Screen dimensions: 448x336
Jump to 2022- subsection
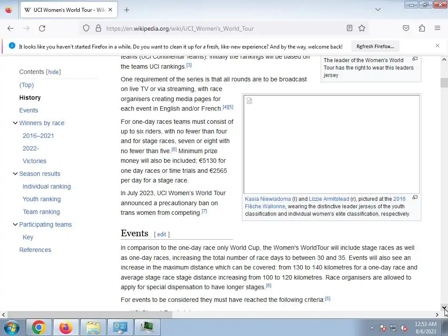31,148
